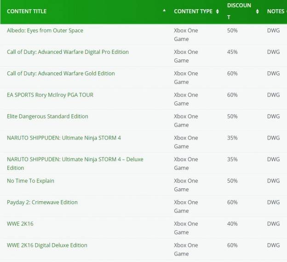Select the 40% discount for WWE 2K16
The height and width of the screenshot is (262, 287).
[x=232, y=224]
